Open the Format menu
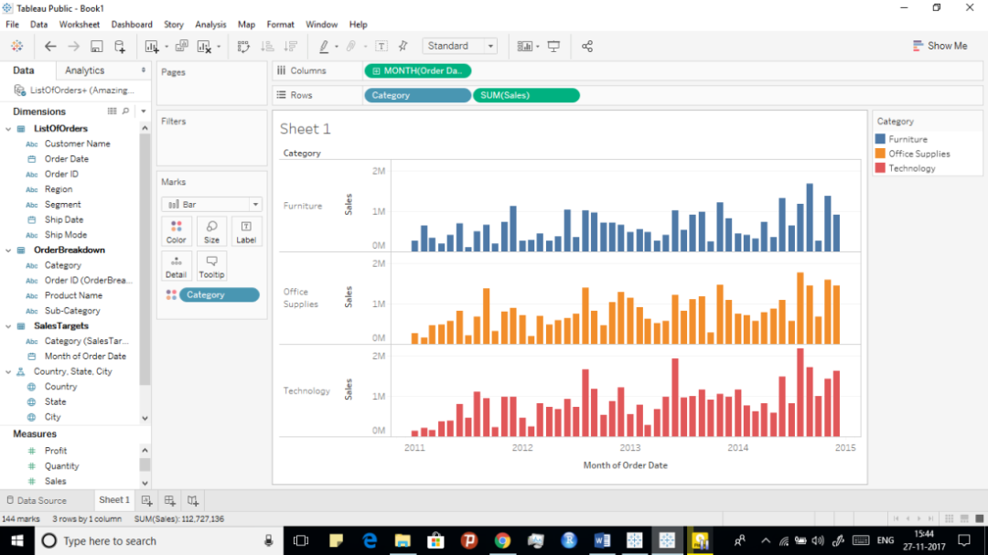The image size is (988, 555). tap(281, 25)
